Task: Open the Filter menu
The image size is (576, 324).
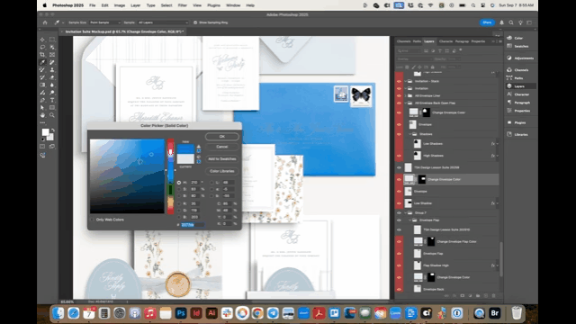Action: (182, 5)
